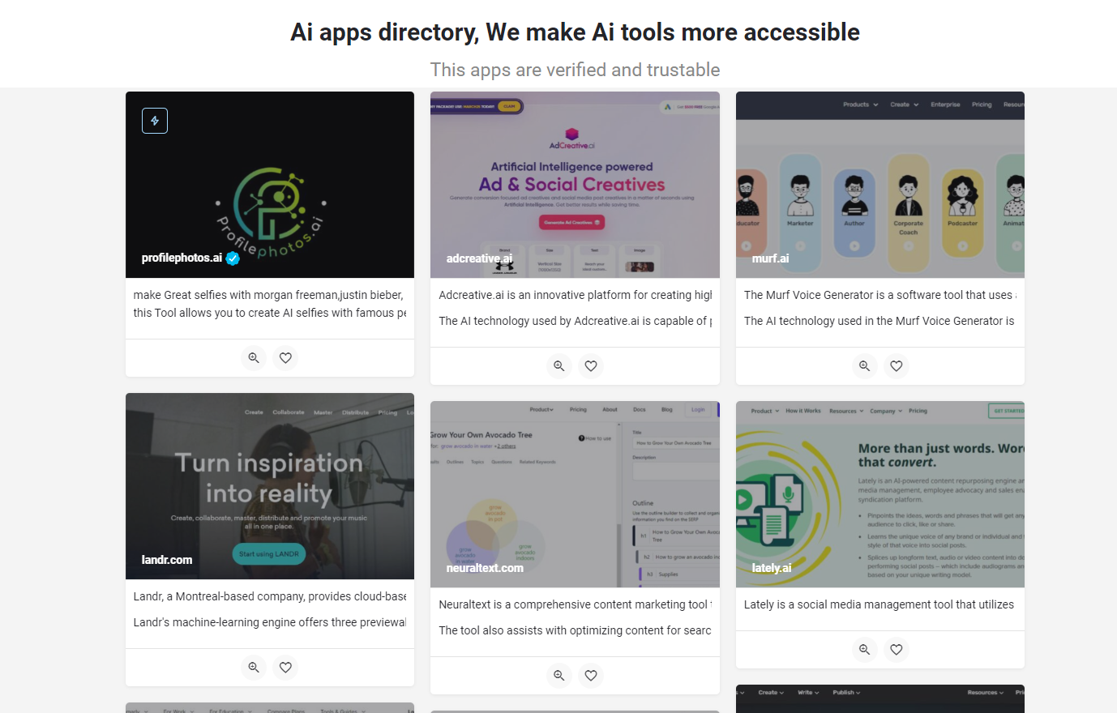Click the lightning bolt badge on profilephotos.ai card

155,121
